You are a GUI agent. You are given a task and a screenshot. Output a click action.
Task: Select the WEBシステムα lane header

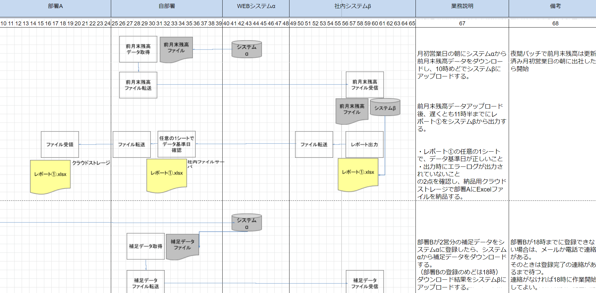tap(256, 6)
